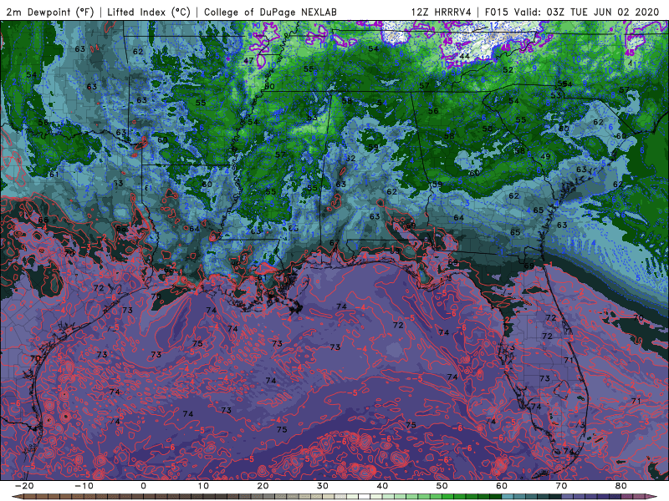This screenshot has width=669, height=501.
Task: Click the "2m Dewpoint (°F)" title text
Action: point(50,12)
